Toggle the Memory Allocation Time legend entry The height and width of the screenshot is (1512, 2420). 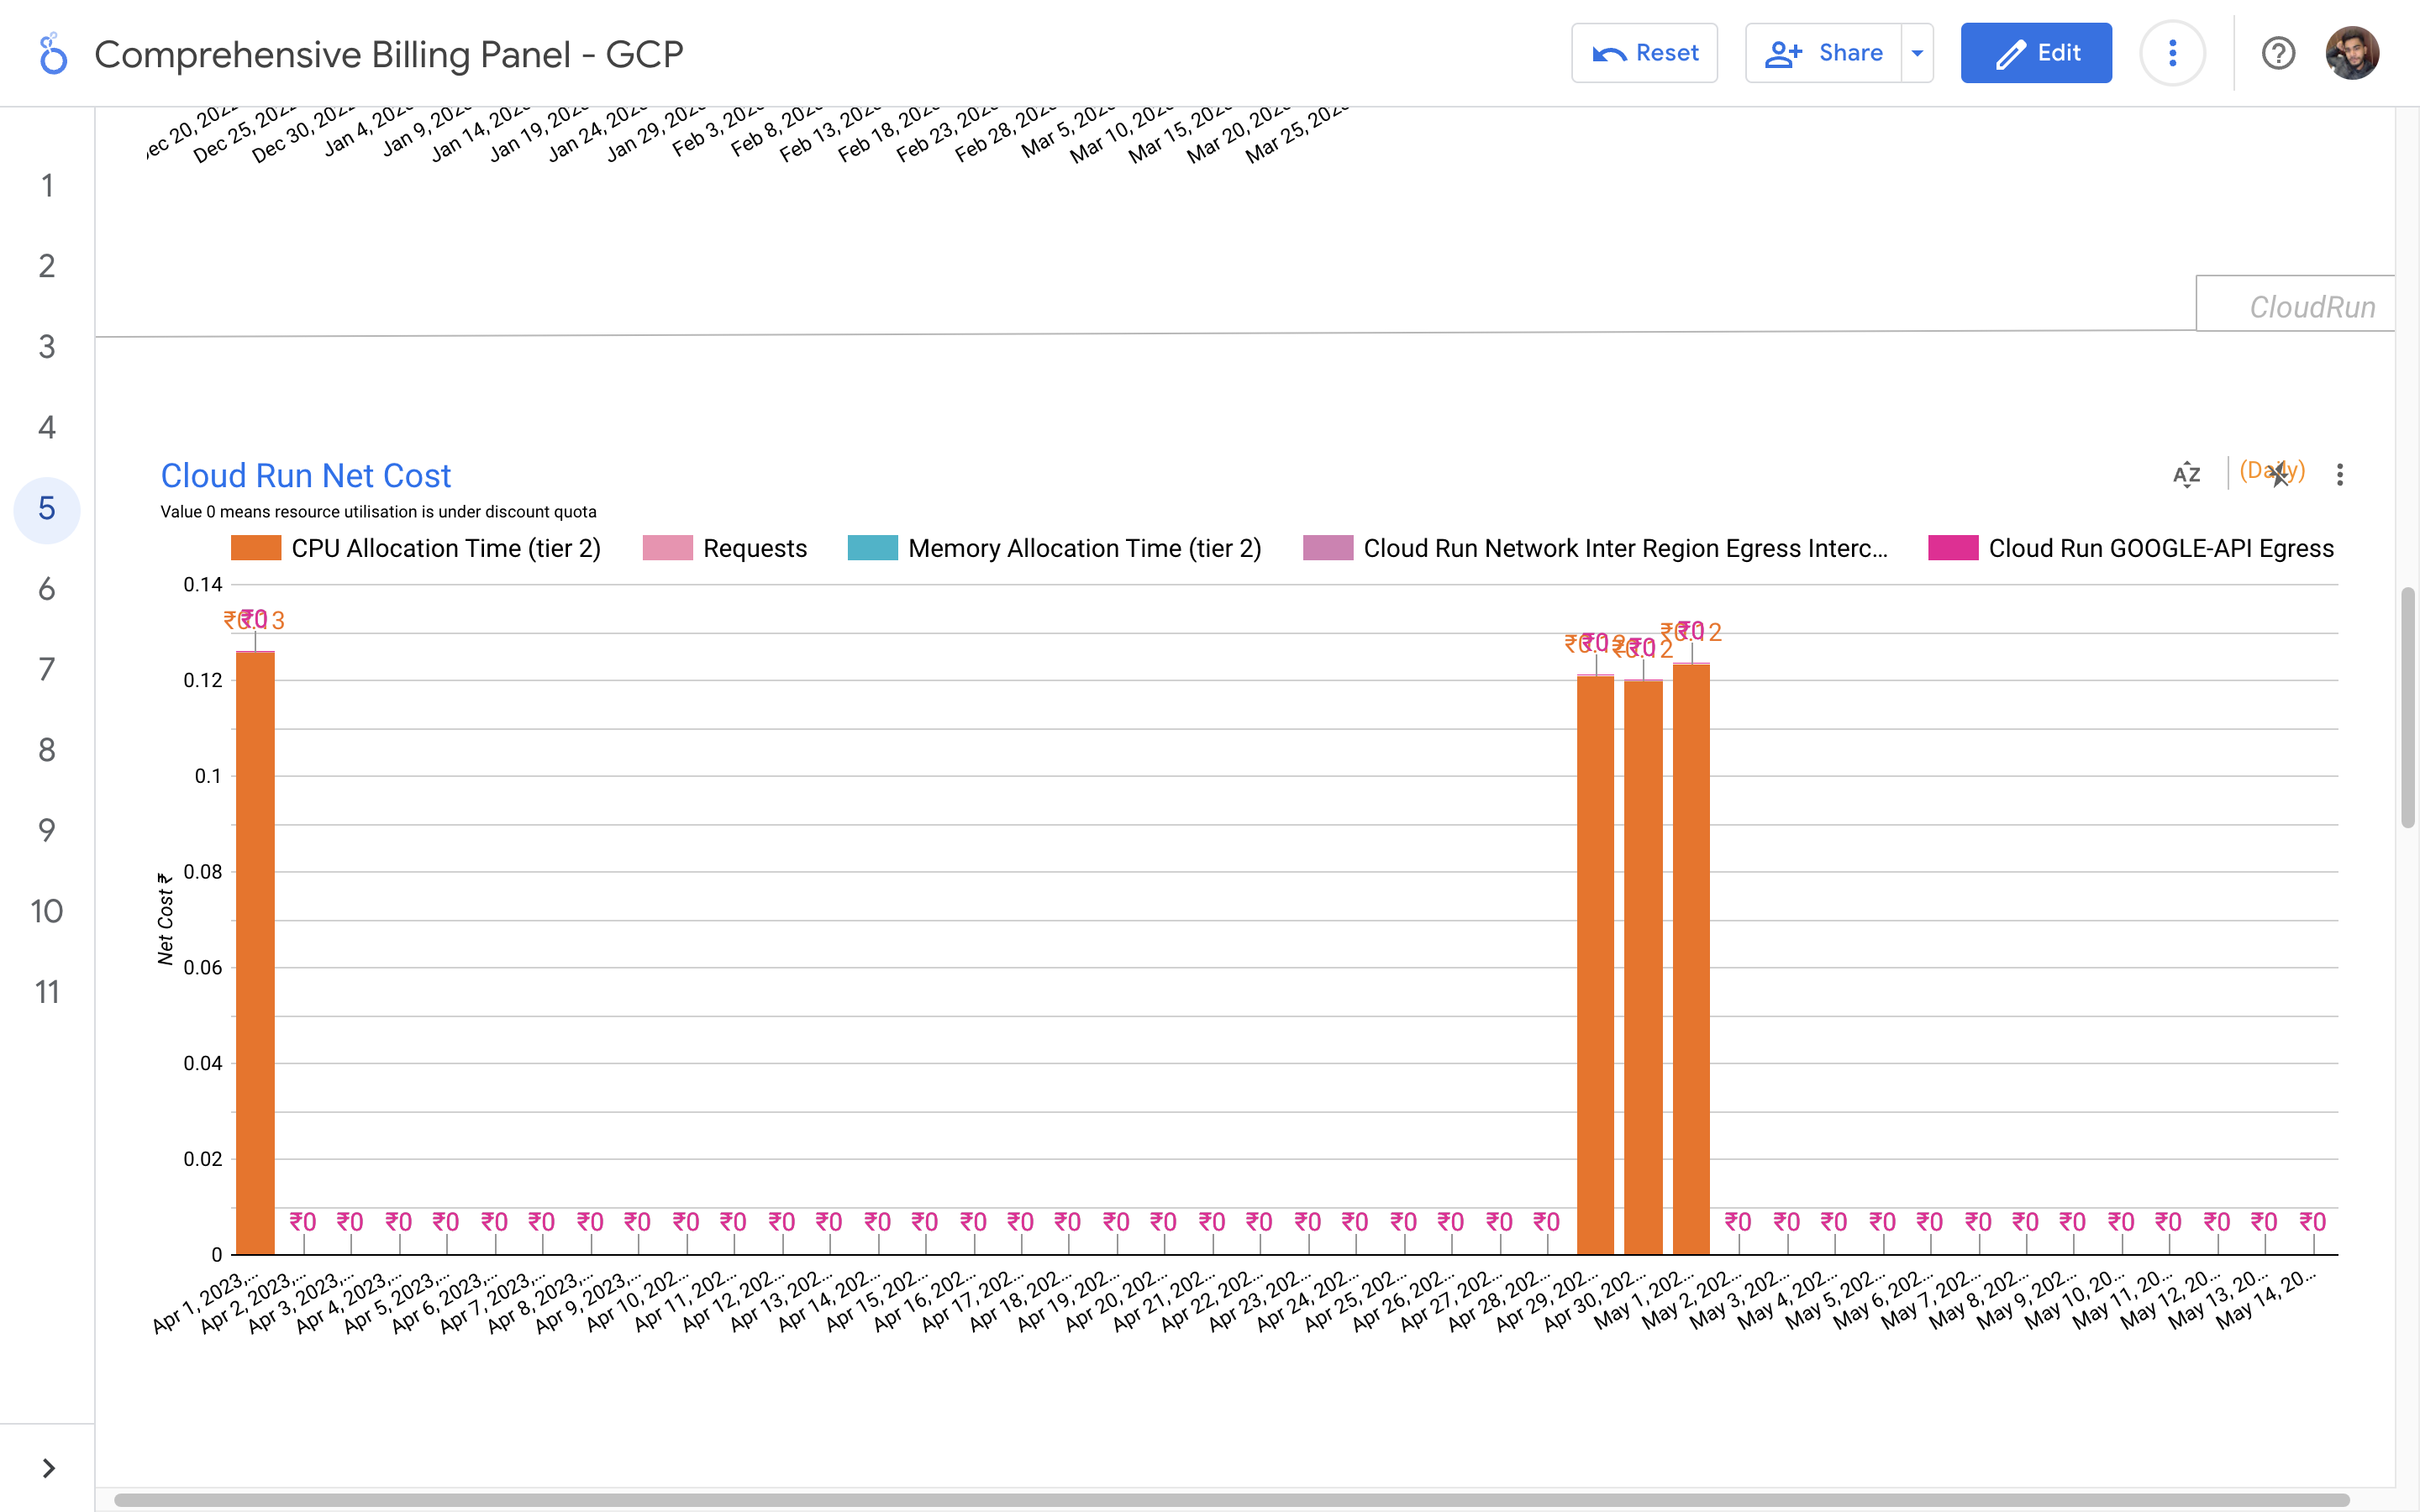coord(1055,548)
